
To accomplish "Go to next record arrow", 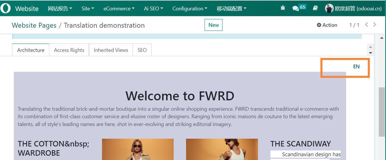I will [374, 25].
